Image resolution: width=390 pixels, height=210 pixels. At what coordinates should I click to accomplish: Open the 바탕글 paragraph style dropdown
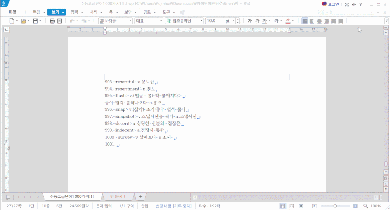pyautogui.click(x=115, y=21)
